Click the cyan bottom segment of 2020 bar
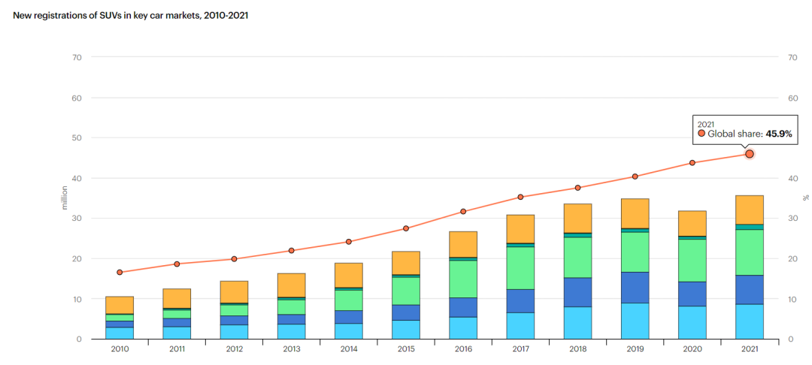Screen dimensions: 812x365 click(692, 322)
